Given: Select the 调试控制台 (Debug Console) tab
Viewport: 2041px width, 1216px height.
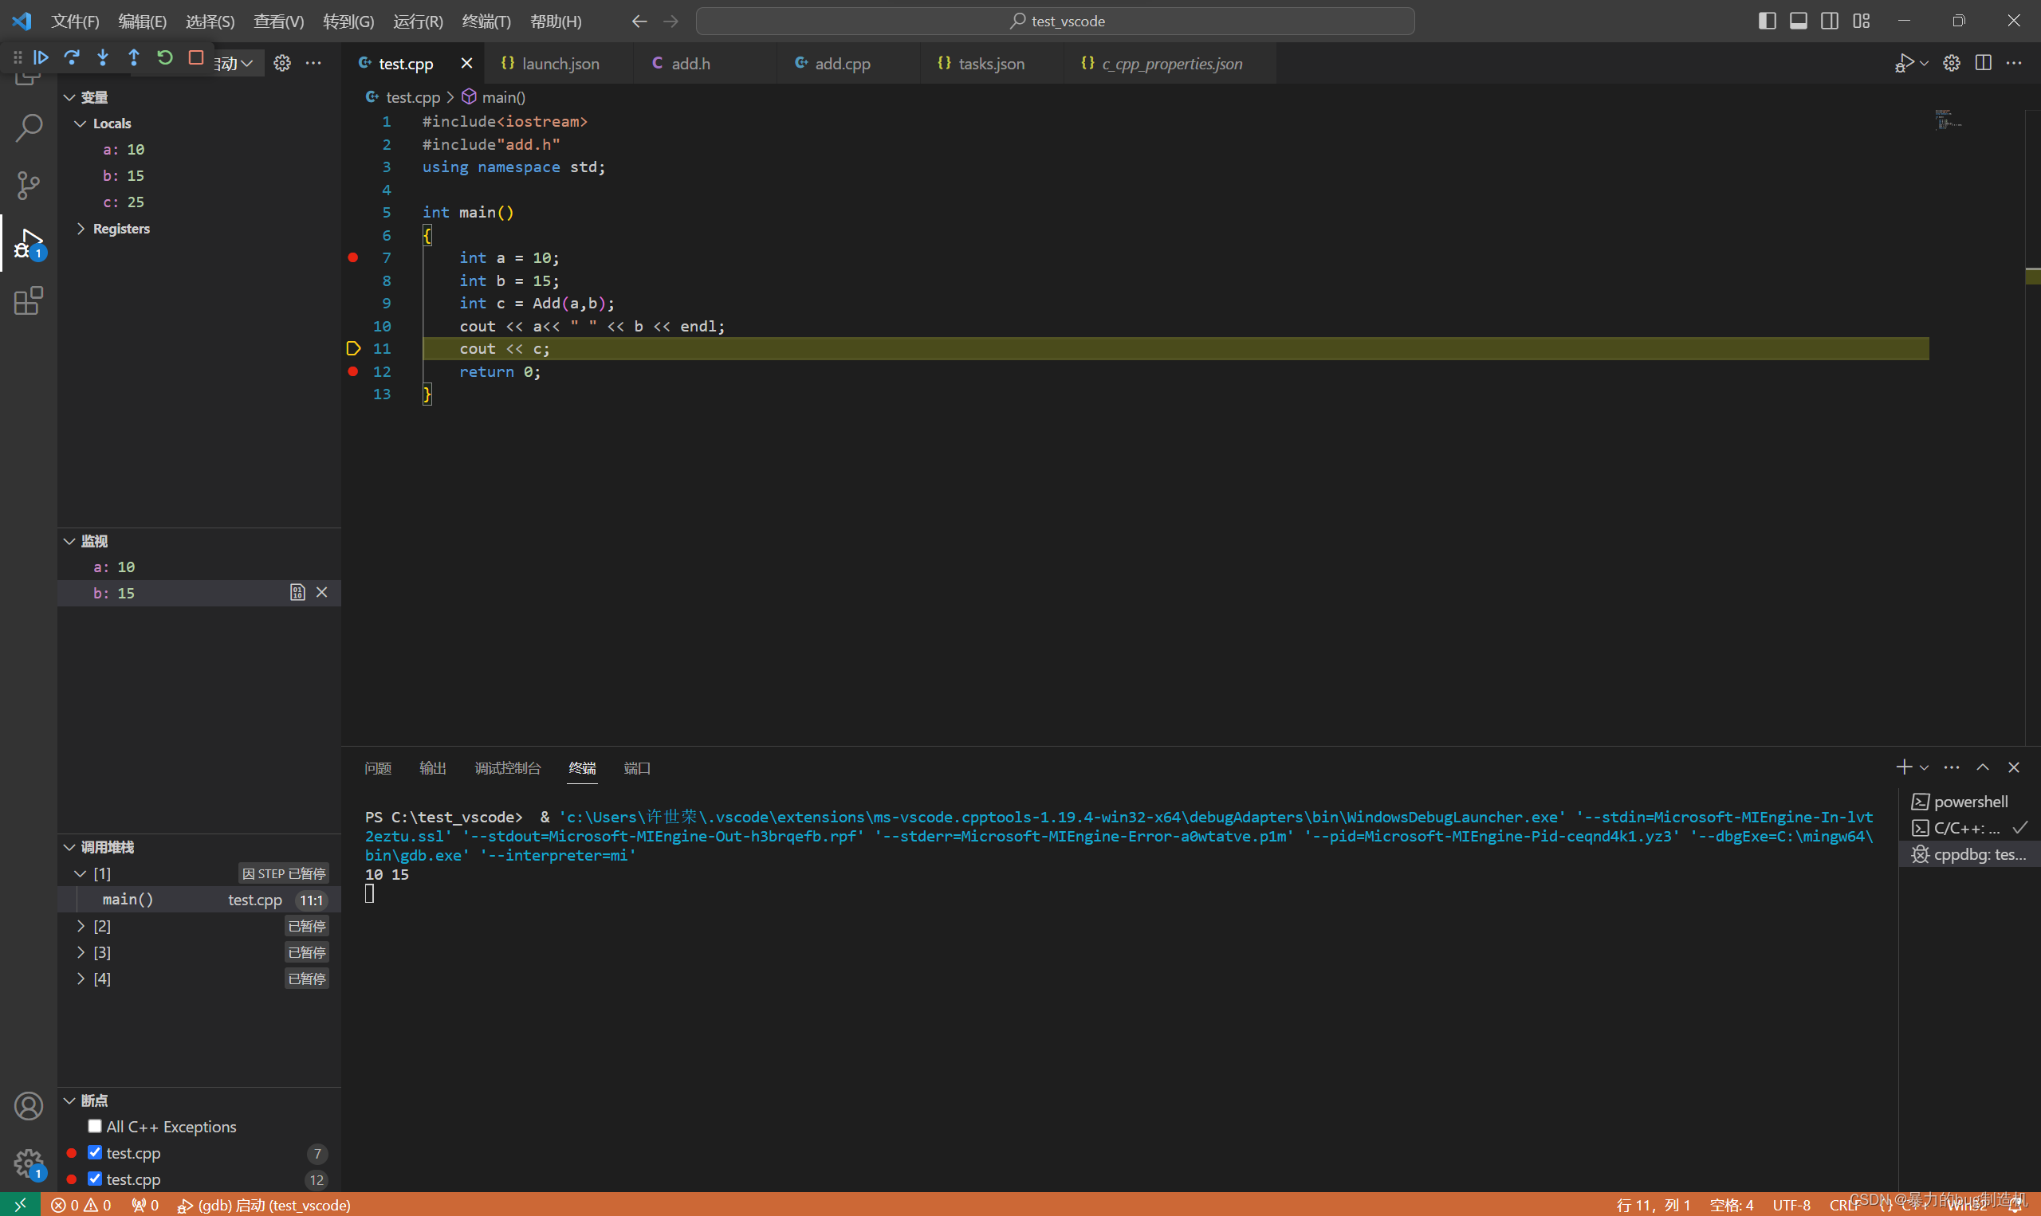Looking at the screenshot, I should (508, 767).
